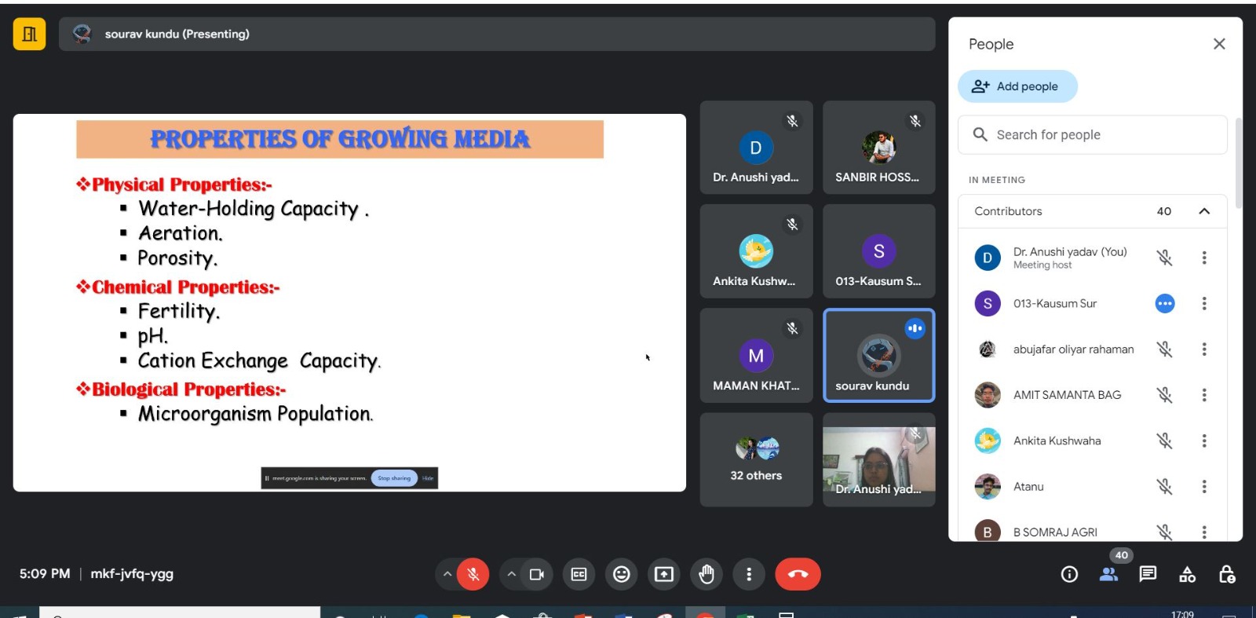Screen dimensions: 1256x618
Task: Open the three-dot more options menu
Action: coord(749,574)
